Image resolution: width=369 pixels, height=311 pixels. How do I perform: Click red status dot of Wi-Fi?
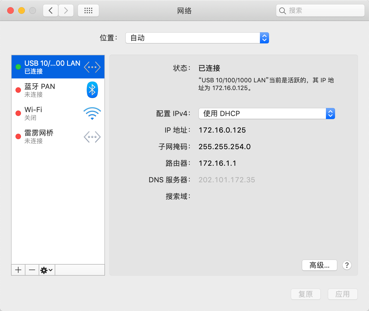[18, 113]
